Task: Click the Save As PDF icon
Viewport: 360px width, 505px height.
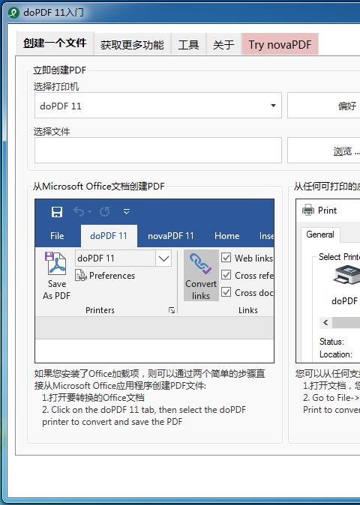Action: [56, 264]
